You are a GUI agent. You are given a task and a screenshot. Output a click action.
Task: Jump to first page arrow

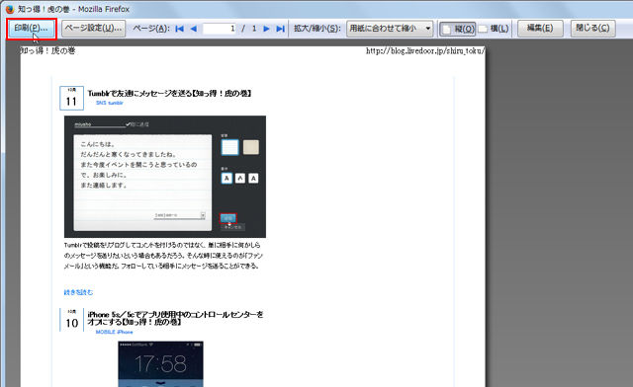[180, 29]
